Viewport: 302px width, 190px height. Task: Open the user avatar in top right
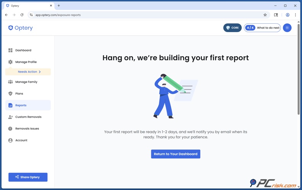pos(287,28)
